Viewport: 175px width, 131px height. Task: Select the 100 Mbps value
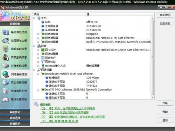(93, 78)
